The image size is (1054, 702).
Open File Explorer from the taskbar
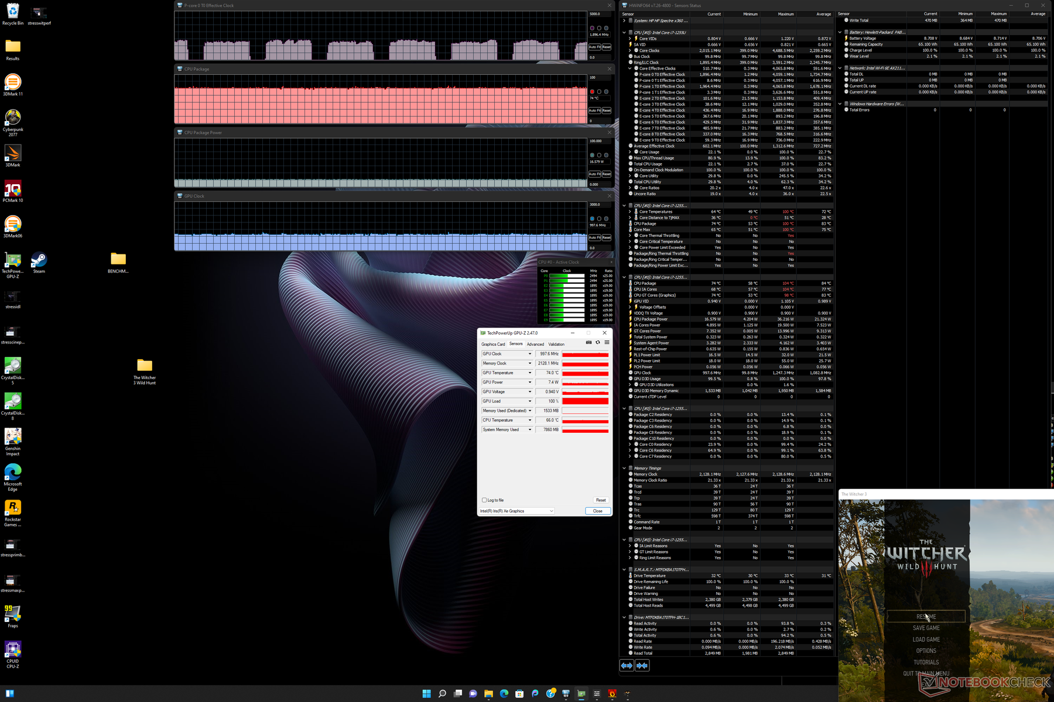point(488,694)
